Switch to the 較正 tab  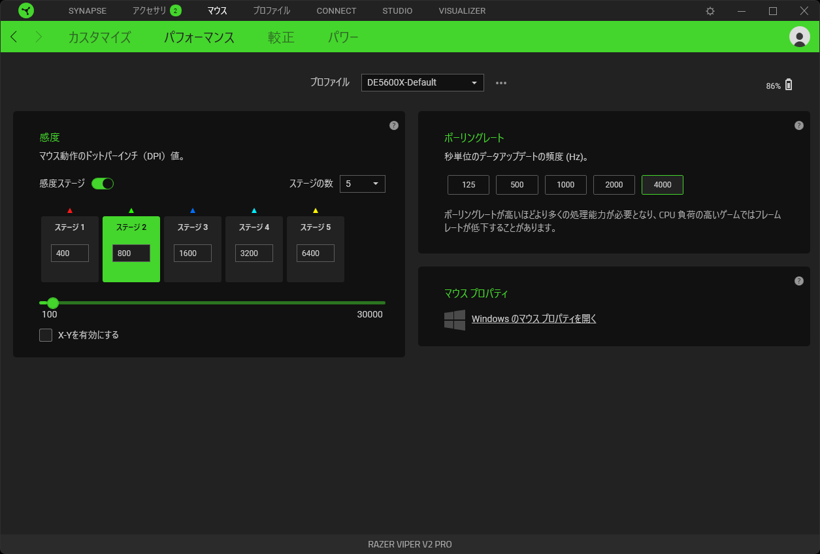[x=280, y=37]
